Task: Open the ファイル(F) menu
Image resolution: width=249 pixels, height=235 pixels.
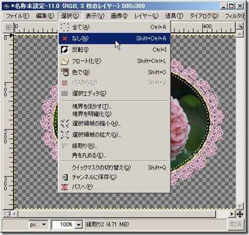Action: coord(18,16)
